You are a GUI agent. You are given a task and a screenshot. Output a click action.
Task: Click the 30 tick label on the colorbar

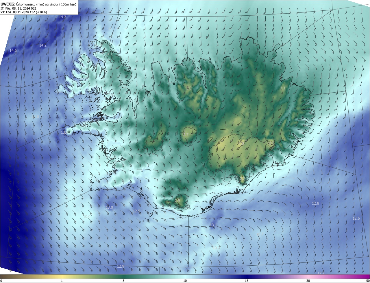308,281
